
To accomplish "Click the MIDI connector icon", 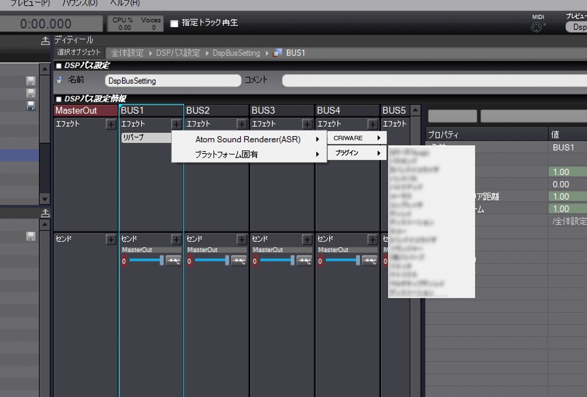I will pos(537,27).
